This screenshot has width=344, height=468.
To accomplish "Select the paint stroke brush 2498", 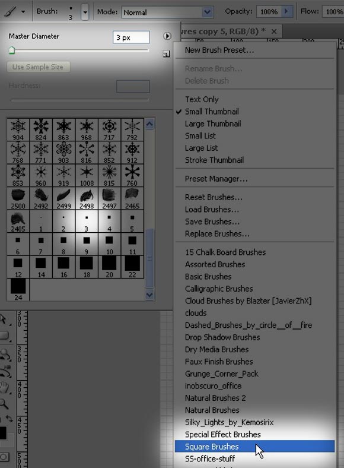I will pyautogui.click(x=87, y=198).
